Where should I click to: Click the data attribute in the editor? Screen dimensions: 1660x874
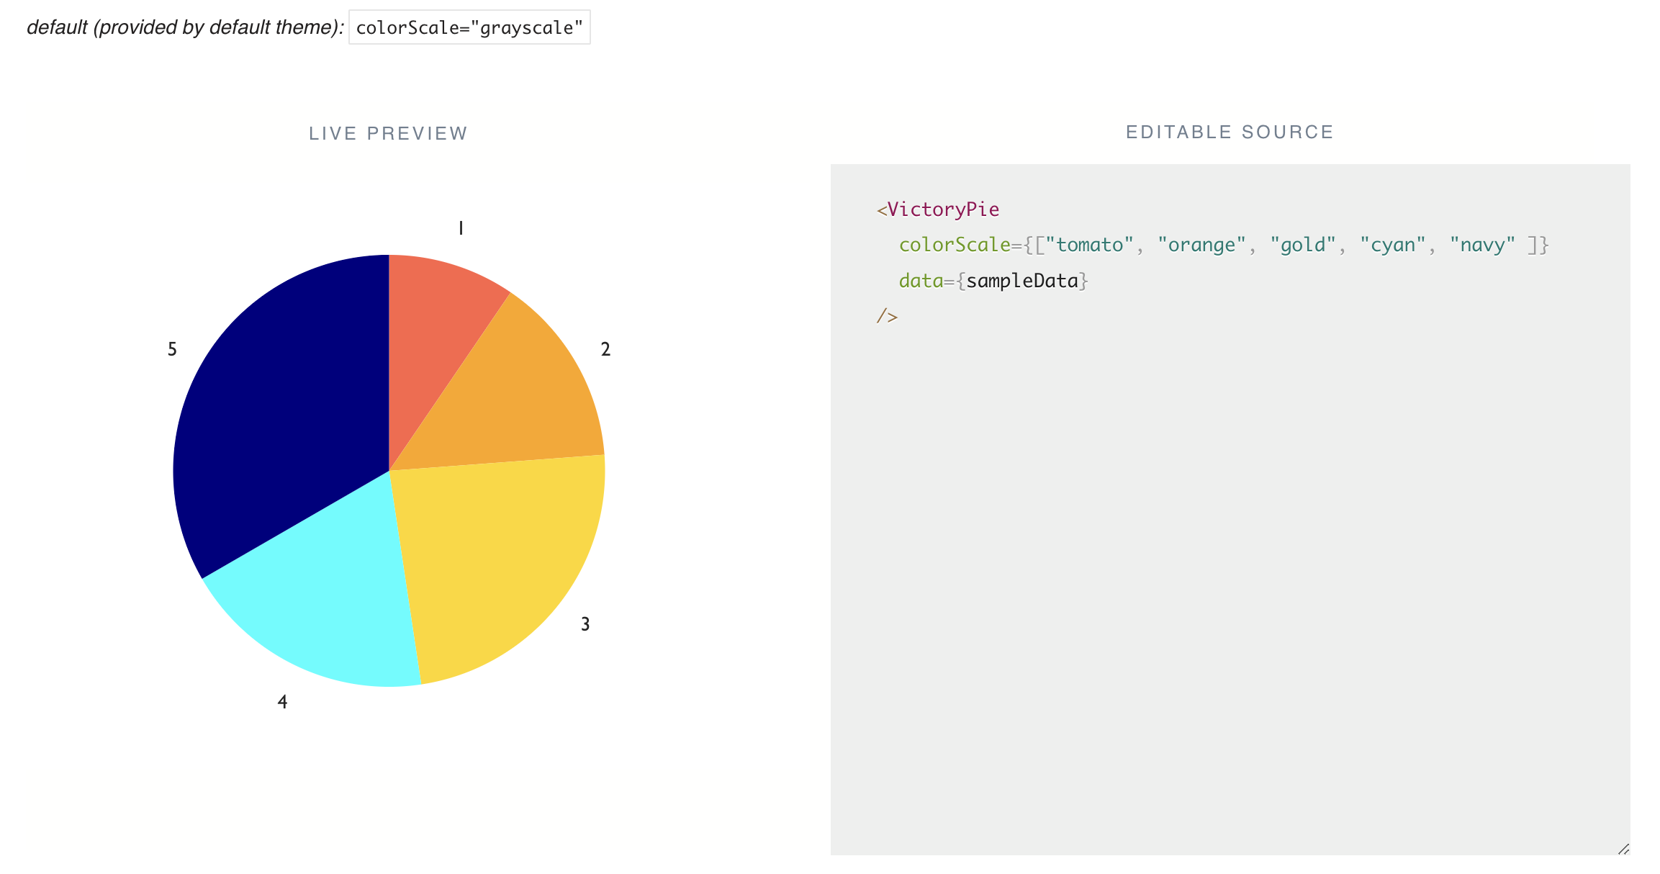tap(921, 280)
